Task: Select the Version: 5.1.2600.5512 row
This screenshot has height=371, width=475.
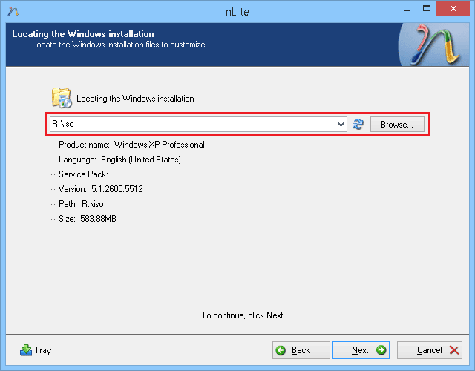Action: (x=101, y=189)
